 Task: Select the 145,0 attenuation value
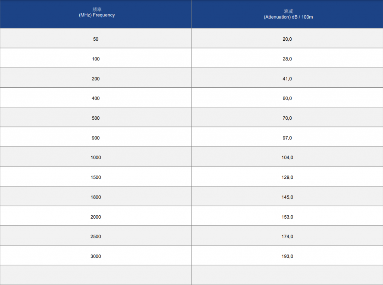coord(287,197)
